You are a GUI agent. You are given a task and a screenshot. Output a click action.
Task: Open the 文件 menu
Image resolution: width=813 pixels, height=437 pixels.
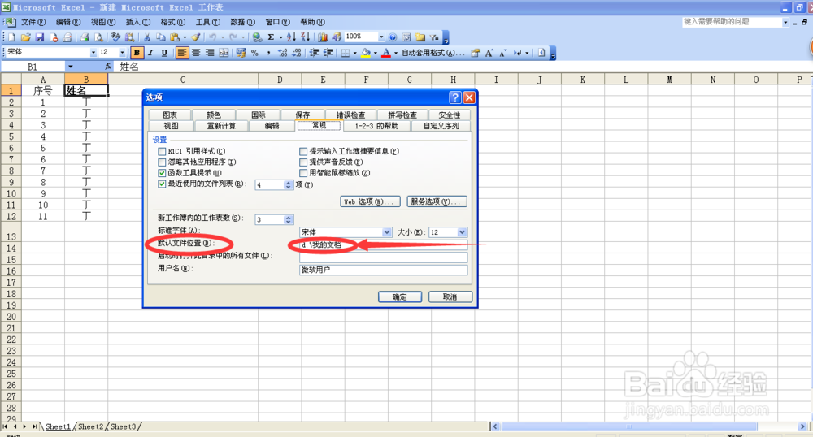(x=33, y=22)
